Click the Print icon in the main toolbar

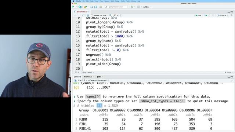pos(101,7)
